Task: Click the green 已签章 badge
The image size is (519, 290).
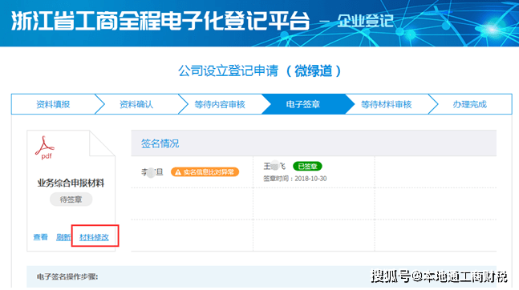Action: point(307,167)
